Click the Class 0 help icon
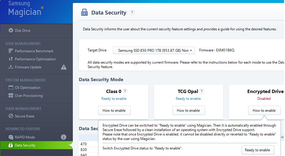This screenshot has width=285, height=156. [125, 91]
